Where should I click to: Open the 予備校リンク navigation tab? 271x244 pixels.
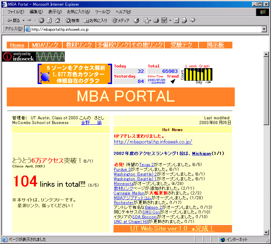[113, 45]
